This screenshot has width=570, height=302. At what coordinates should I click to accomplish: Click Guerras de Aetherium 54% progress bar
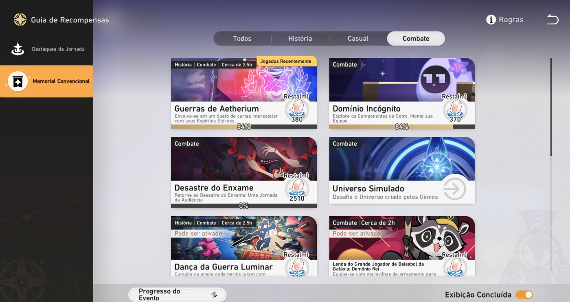tap(243, 127)
